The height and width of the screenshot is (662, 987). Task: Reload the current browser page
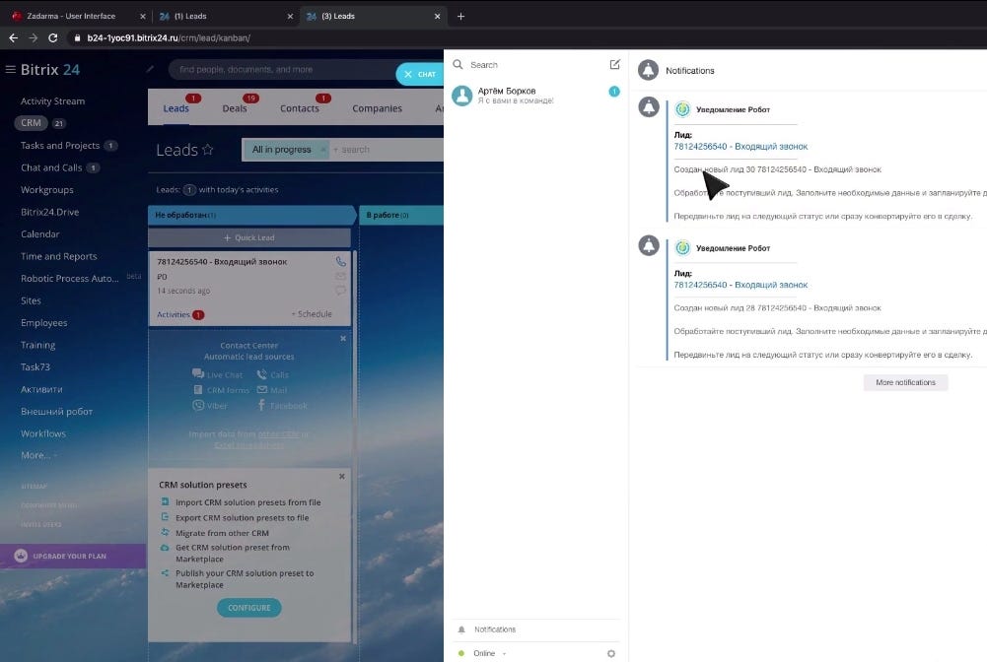click(53, 37)
